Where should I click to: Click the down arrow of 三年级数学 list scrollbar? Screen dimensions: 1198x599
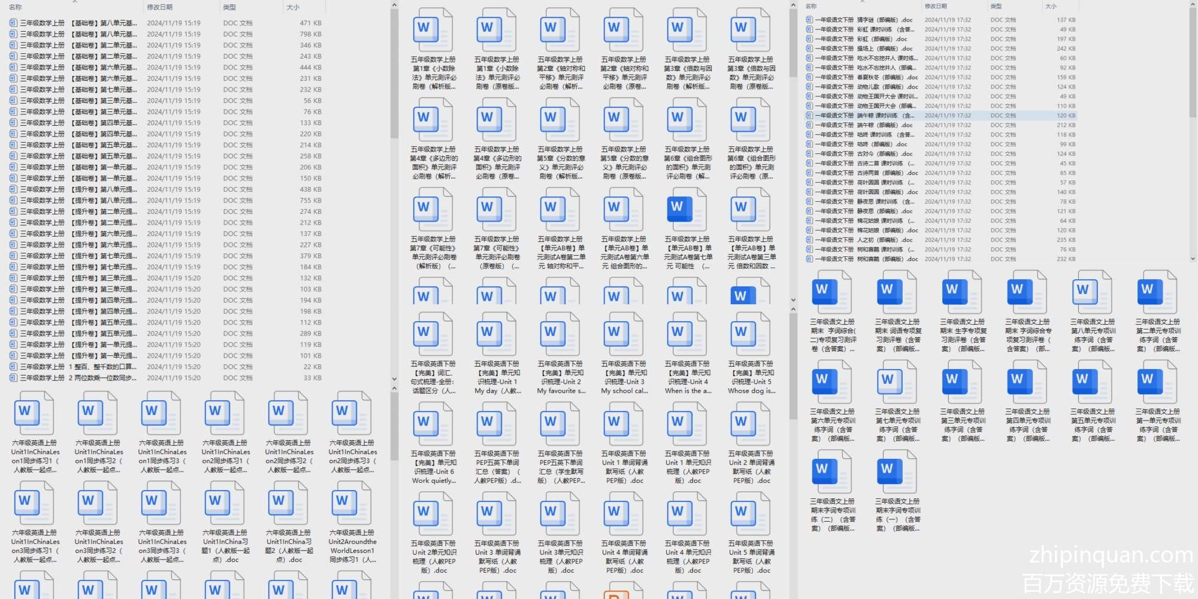[x=394, y=379]
